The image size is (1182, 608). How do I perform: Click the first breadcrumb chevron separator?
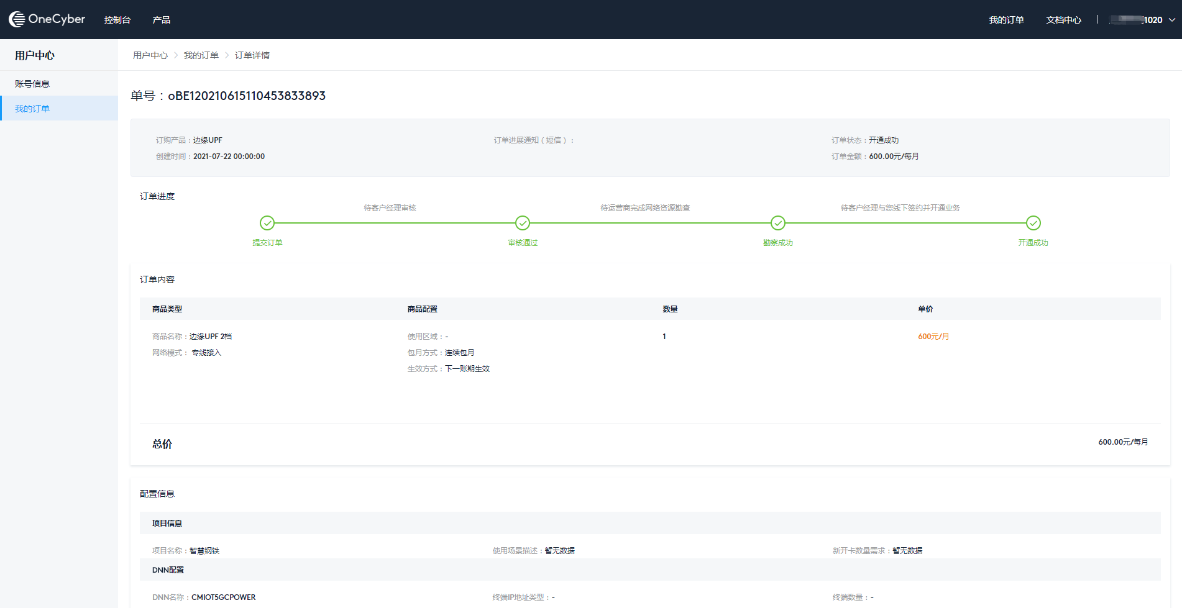(176, 55)
